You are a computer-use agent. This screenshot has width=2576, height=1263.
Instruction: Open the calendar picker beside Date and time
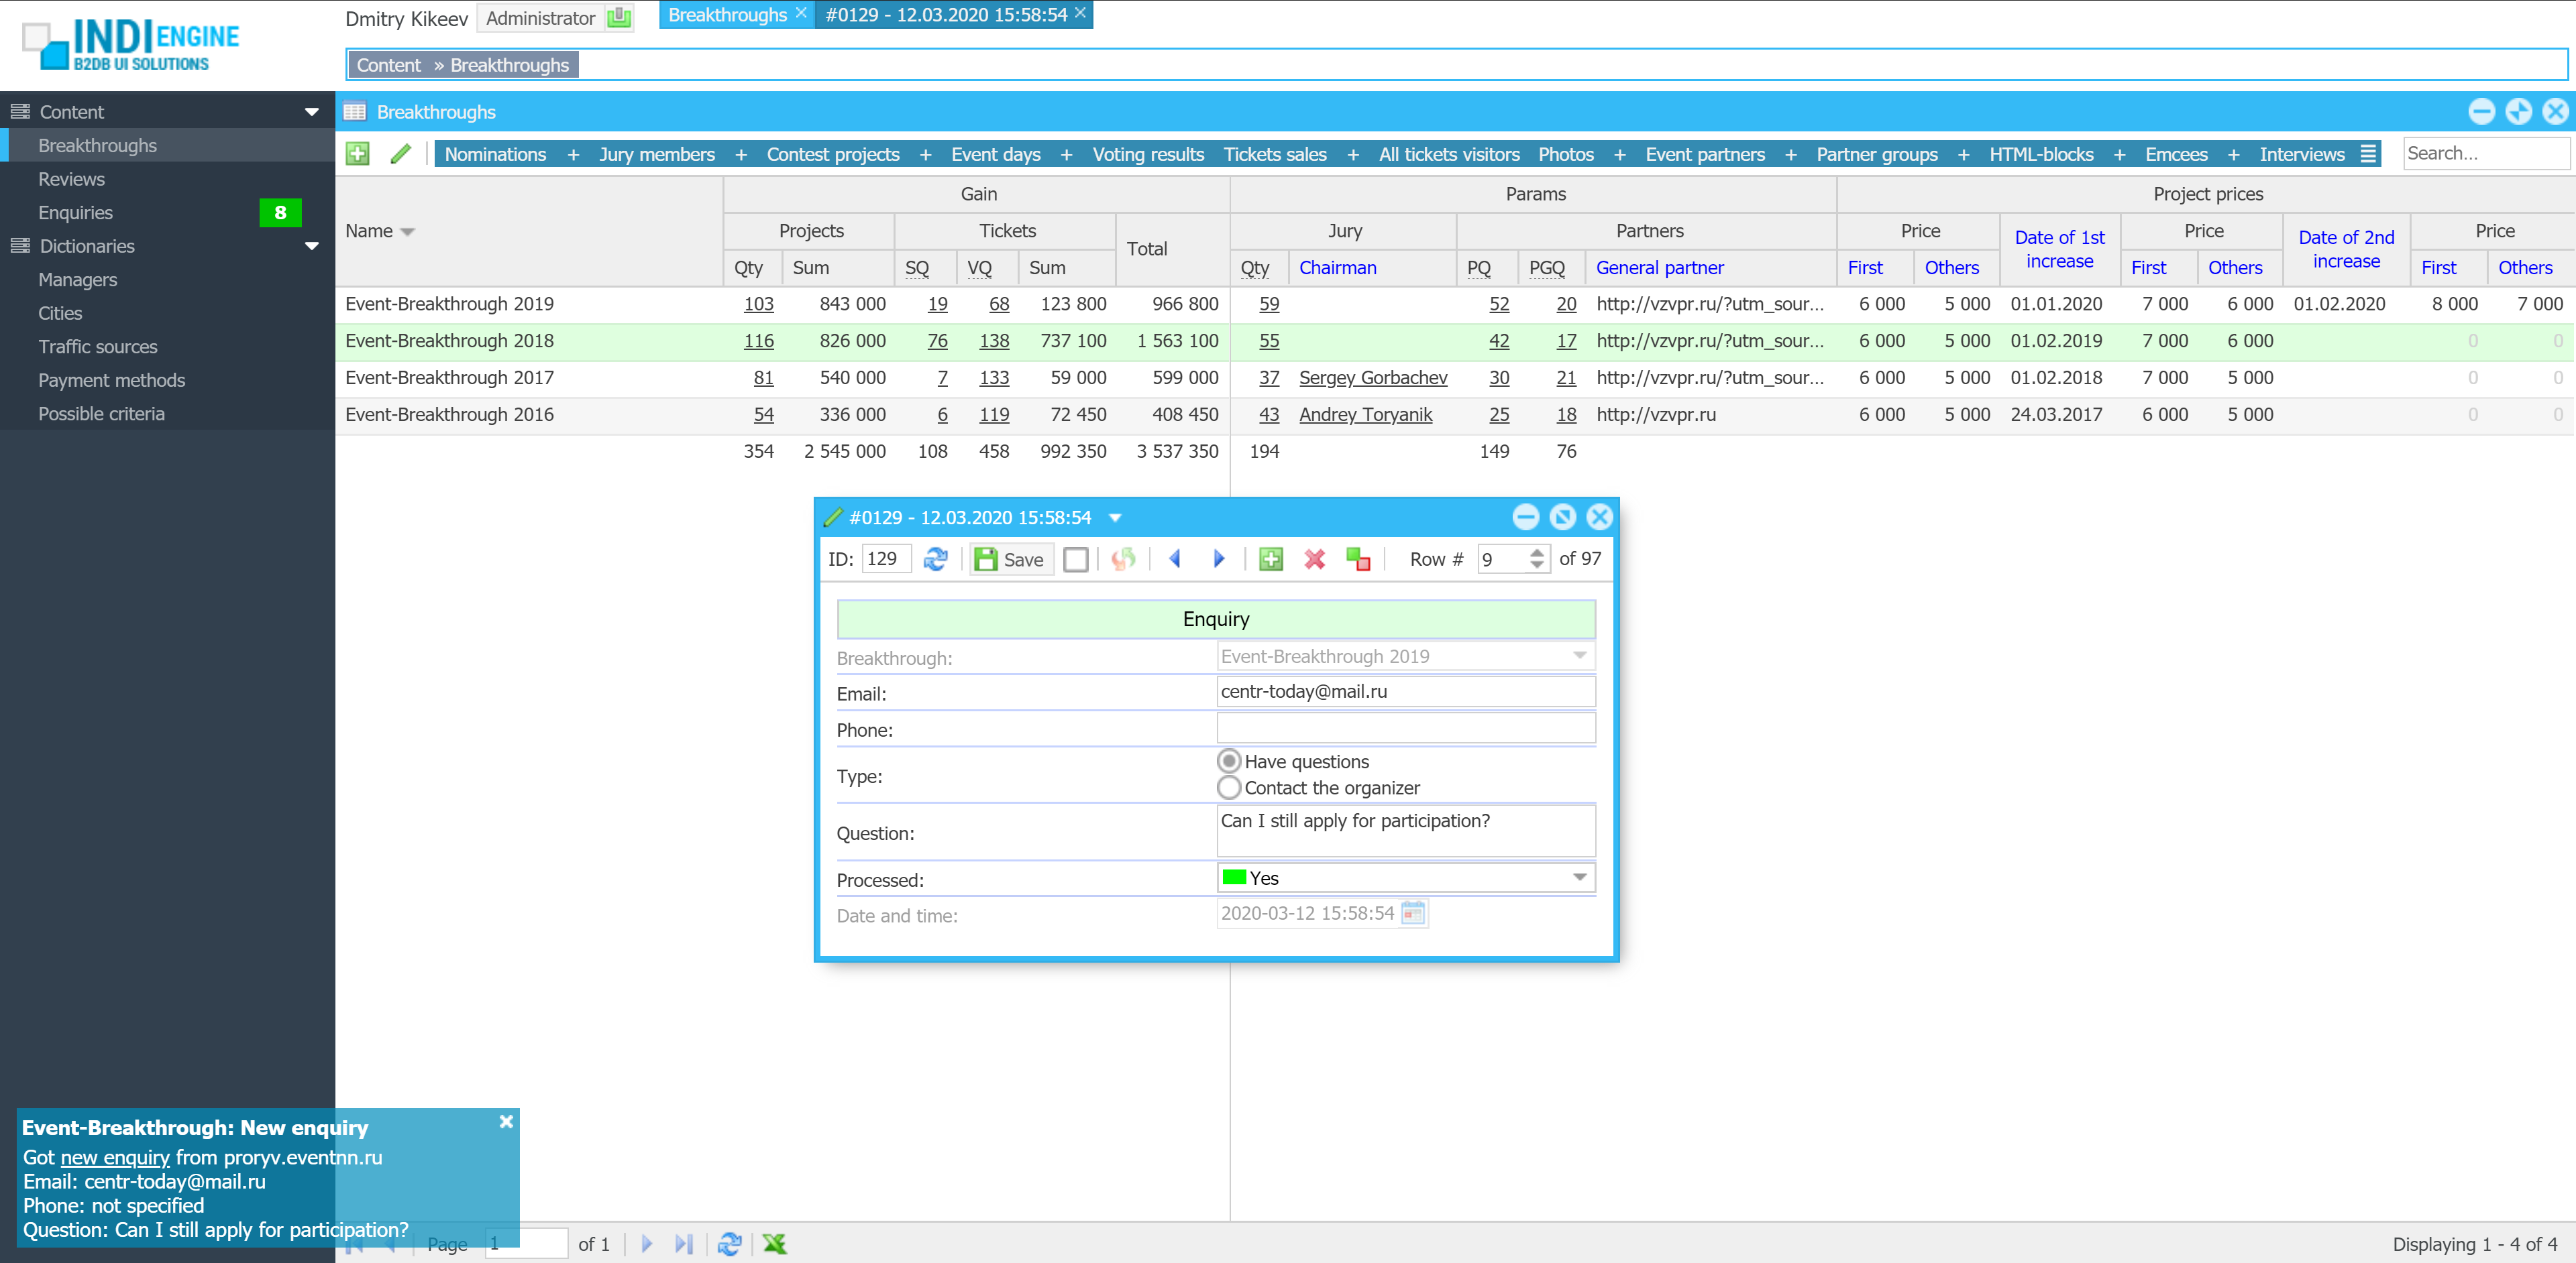pos(1412,913)
